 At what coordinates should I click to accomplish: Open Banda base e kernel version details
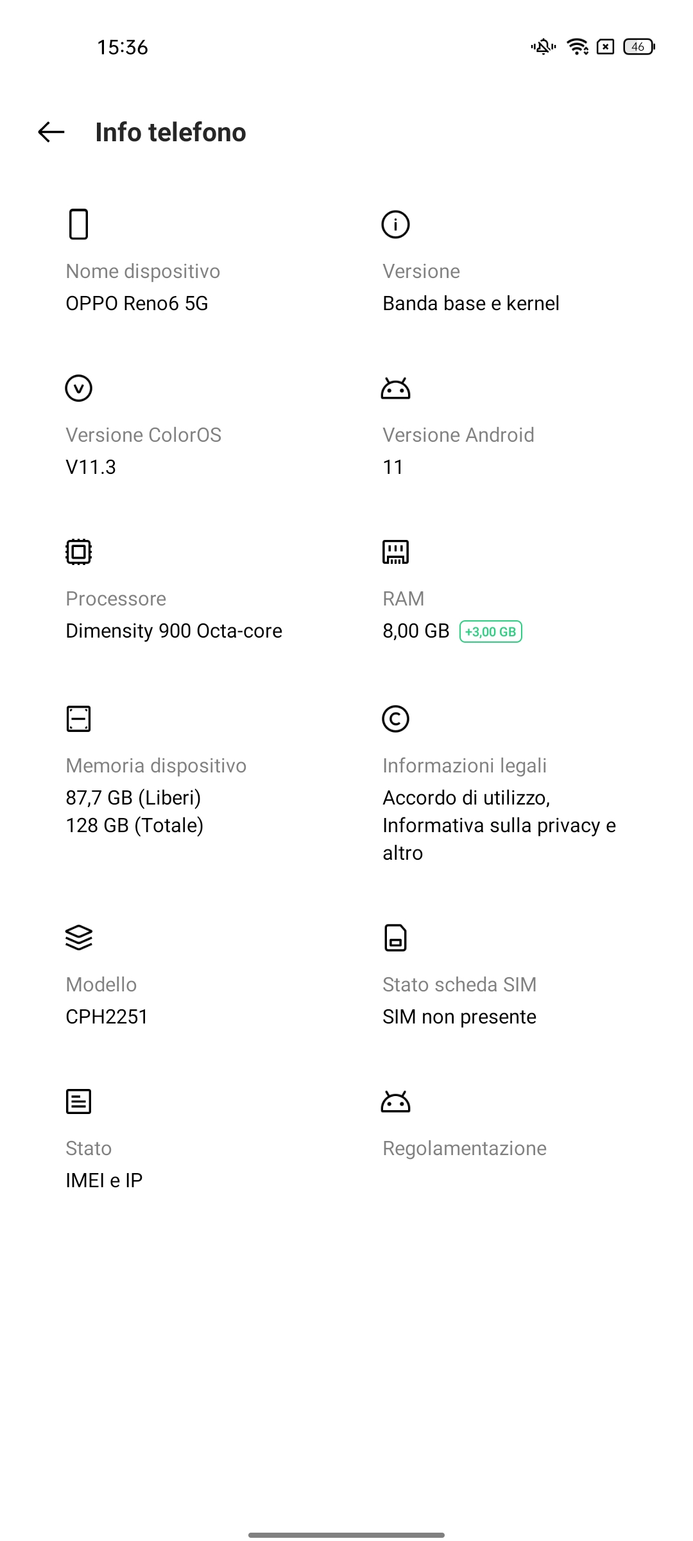click(x=470, y=303)
